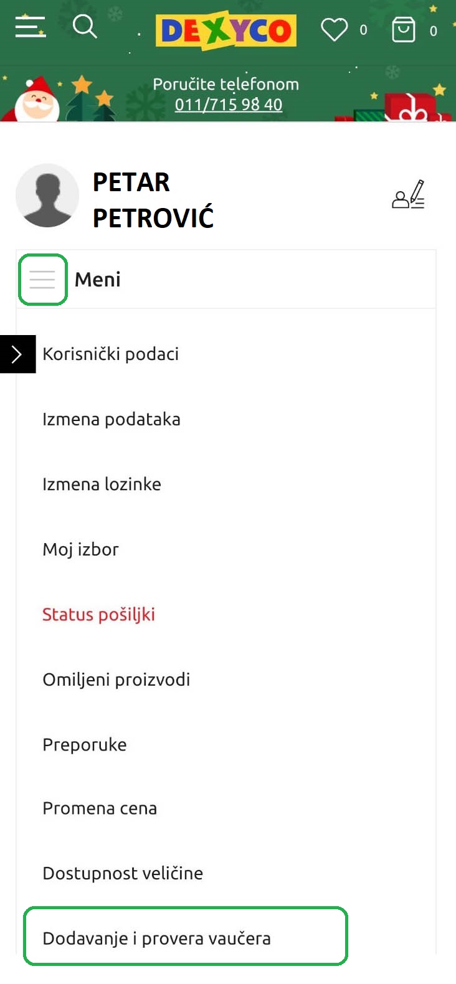Image resolution: width=456 pixels, height=984 pixels.
Task: Open Dodavanje i provera vaučera
Action: [x=186, y=936]
